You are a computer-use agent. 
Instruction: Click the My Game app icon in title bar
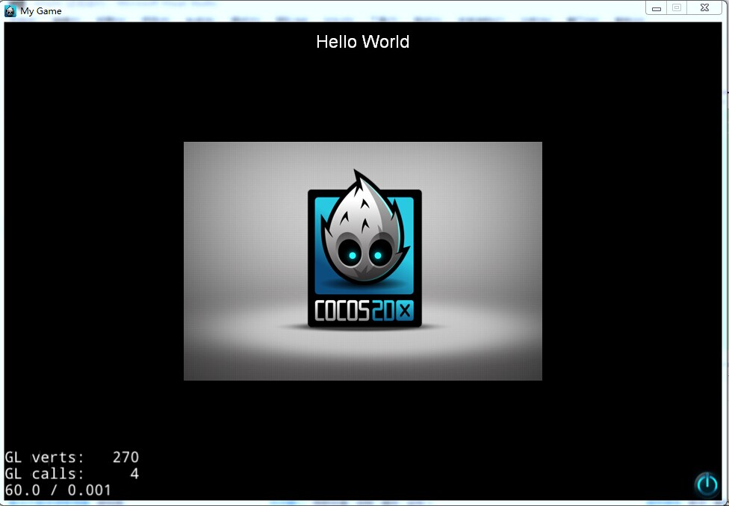10,10
